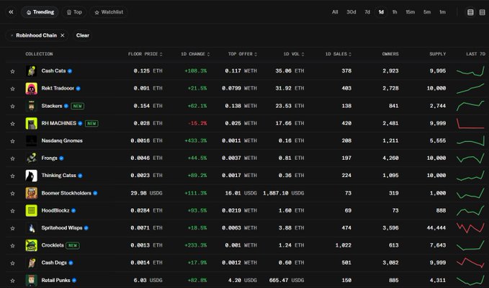Screen dimensions: 489x288
Task: Toggle watchlist star for Frongs
Action: tap(12, 158)
